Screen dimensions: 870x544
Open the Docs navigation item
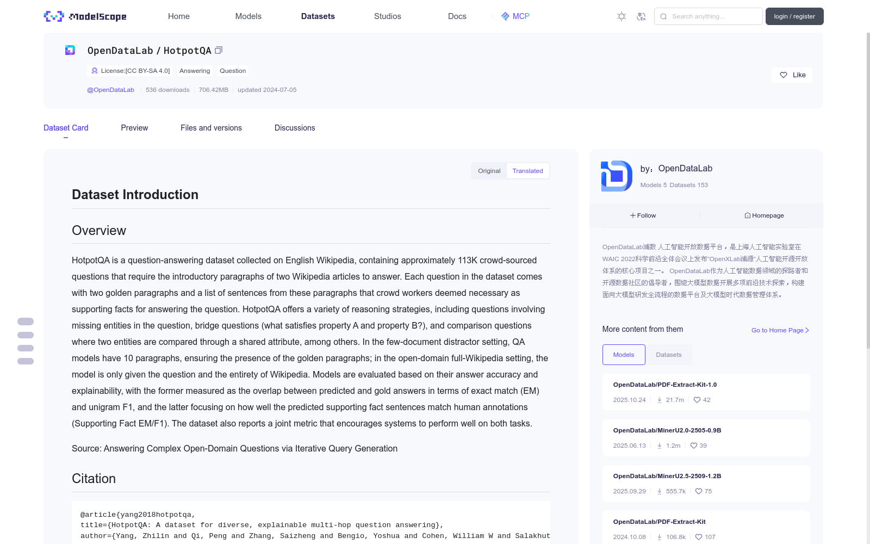(457, 16)
